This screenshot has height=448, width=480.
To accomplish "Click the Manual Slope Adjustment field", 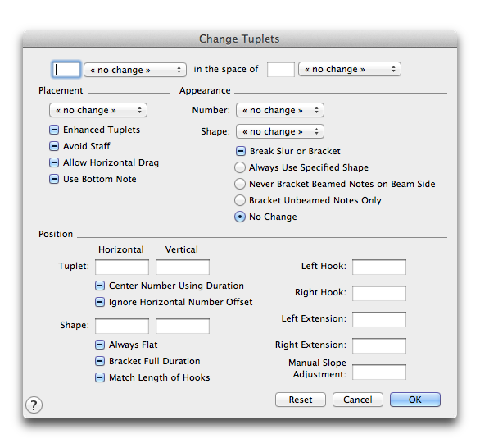I will pos(379,372).
